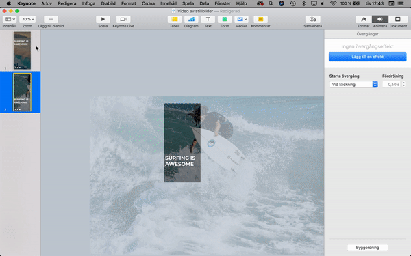Viewport: 411px width, 256px height.
Task: Click the Ingen övergångseffekt label
Action: point(367,46)
